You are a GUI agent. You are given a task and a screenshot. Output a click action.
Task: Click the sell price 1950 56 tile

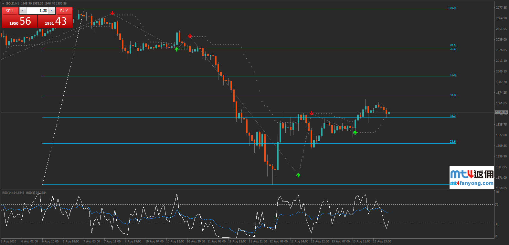19,22
